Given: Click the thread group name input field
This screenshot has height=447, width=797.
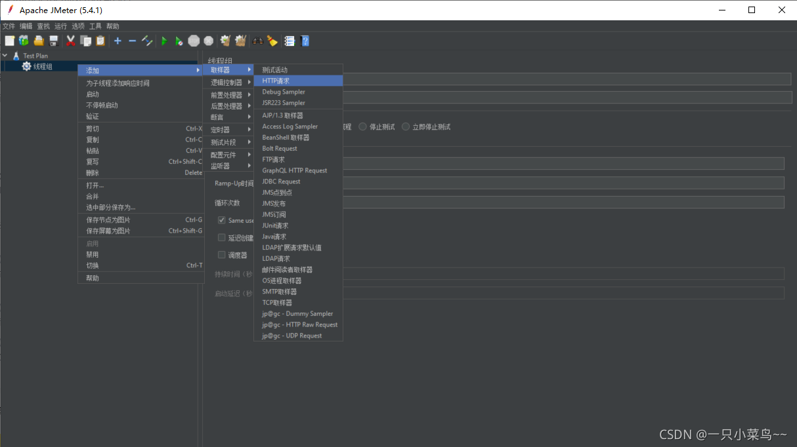Looking at the screenshot, I should click(567, 79).
